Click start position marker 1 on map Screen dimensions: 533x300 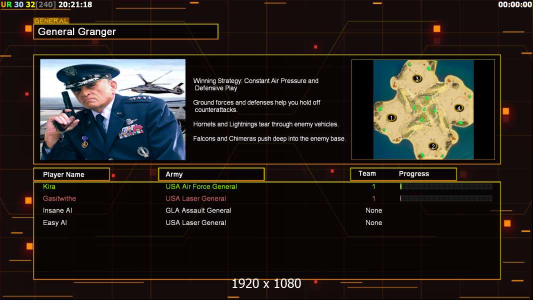(x=391, y=118)
